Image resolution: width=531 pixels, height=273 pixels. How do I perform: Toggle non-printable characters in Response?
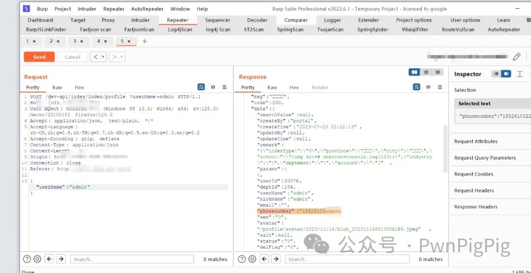[x=428, y=87]
